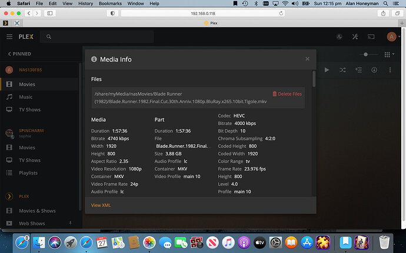Image resolution: width=406 pixels, height=253 pixels.
Task: Click Safari forward button
Action: click(37, 13)
